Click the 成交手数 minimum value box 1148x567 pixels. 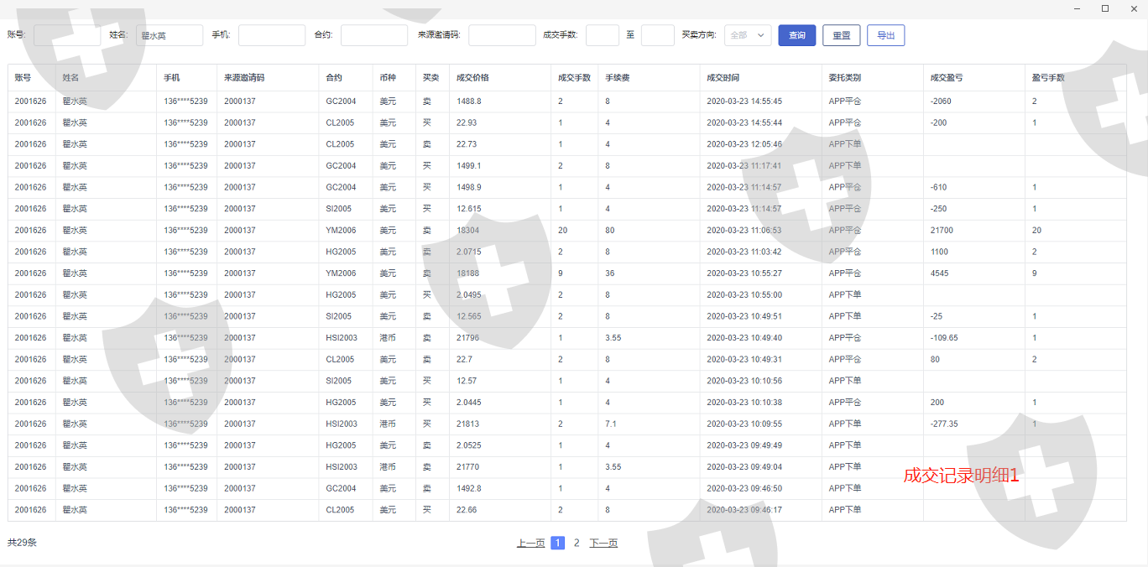coord(603,35)
